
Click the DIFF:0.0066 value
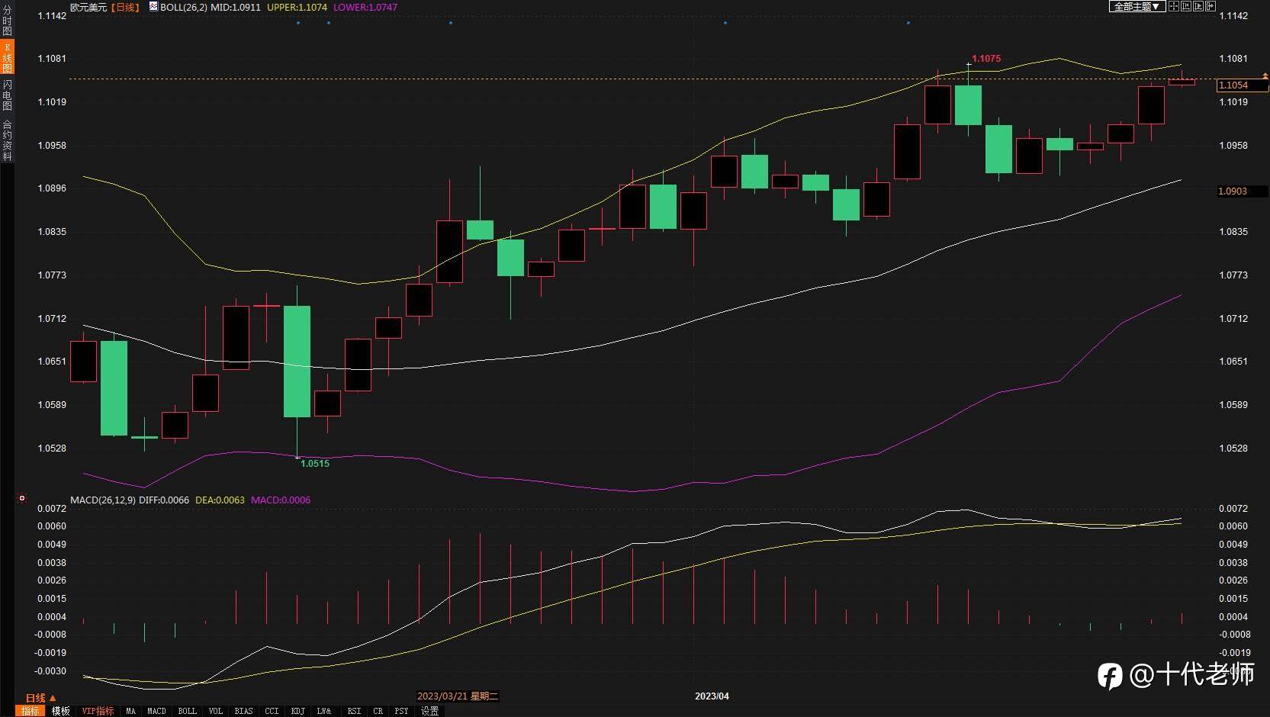tap(164, 500)
